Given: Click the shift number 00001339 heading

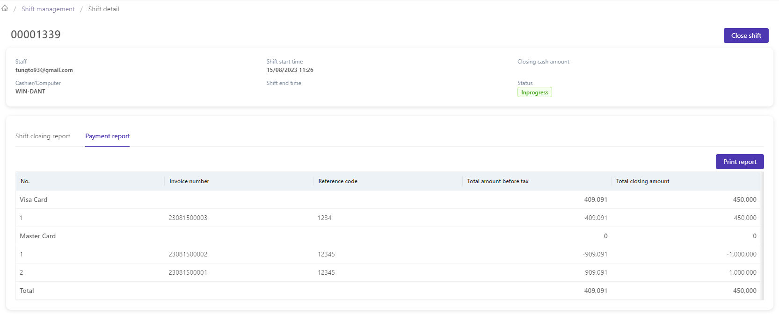Looking at the screenshot, I should [36, 35].
